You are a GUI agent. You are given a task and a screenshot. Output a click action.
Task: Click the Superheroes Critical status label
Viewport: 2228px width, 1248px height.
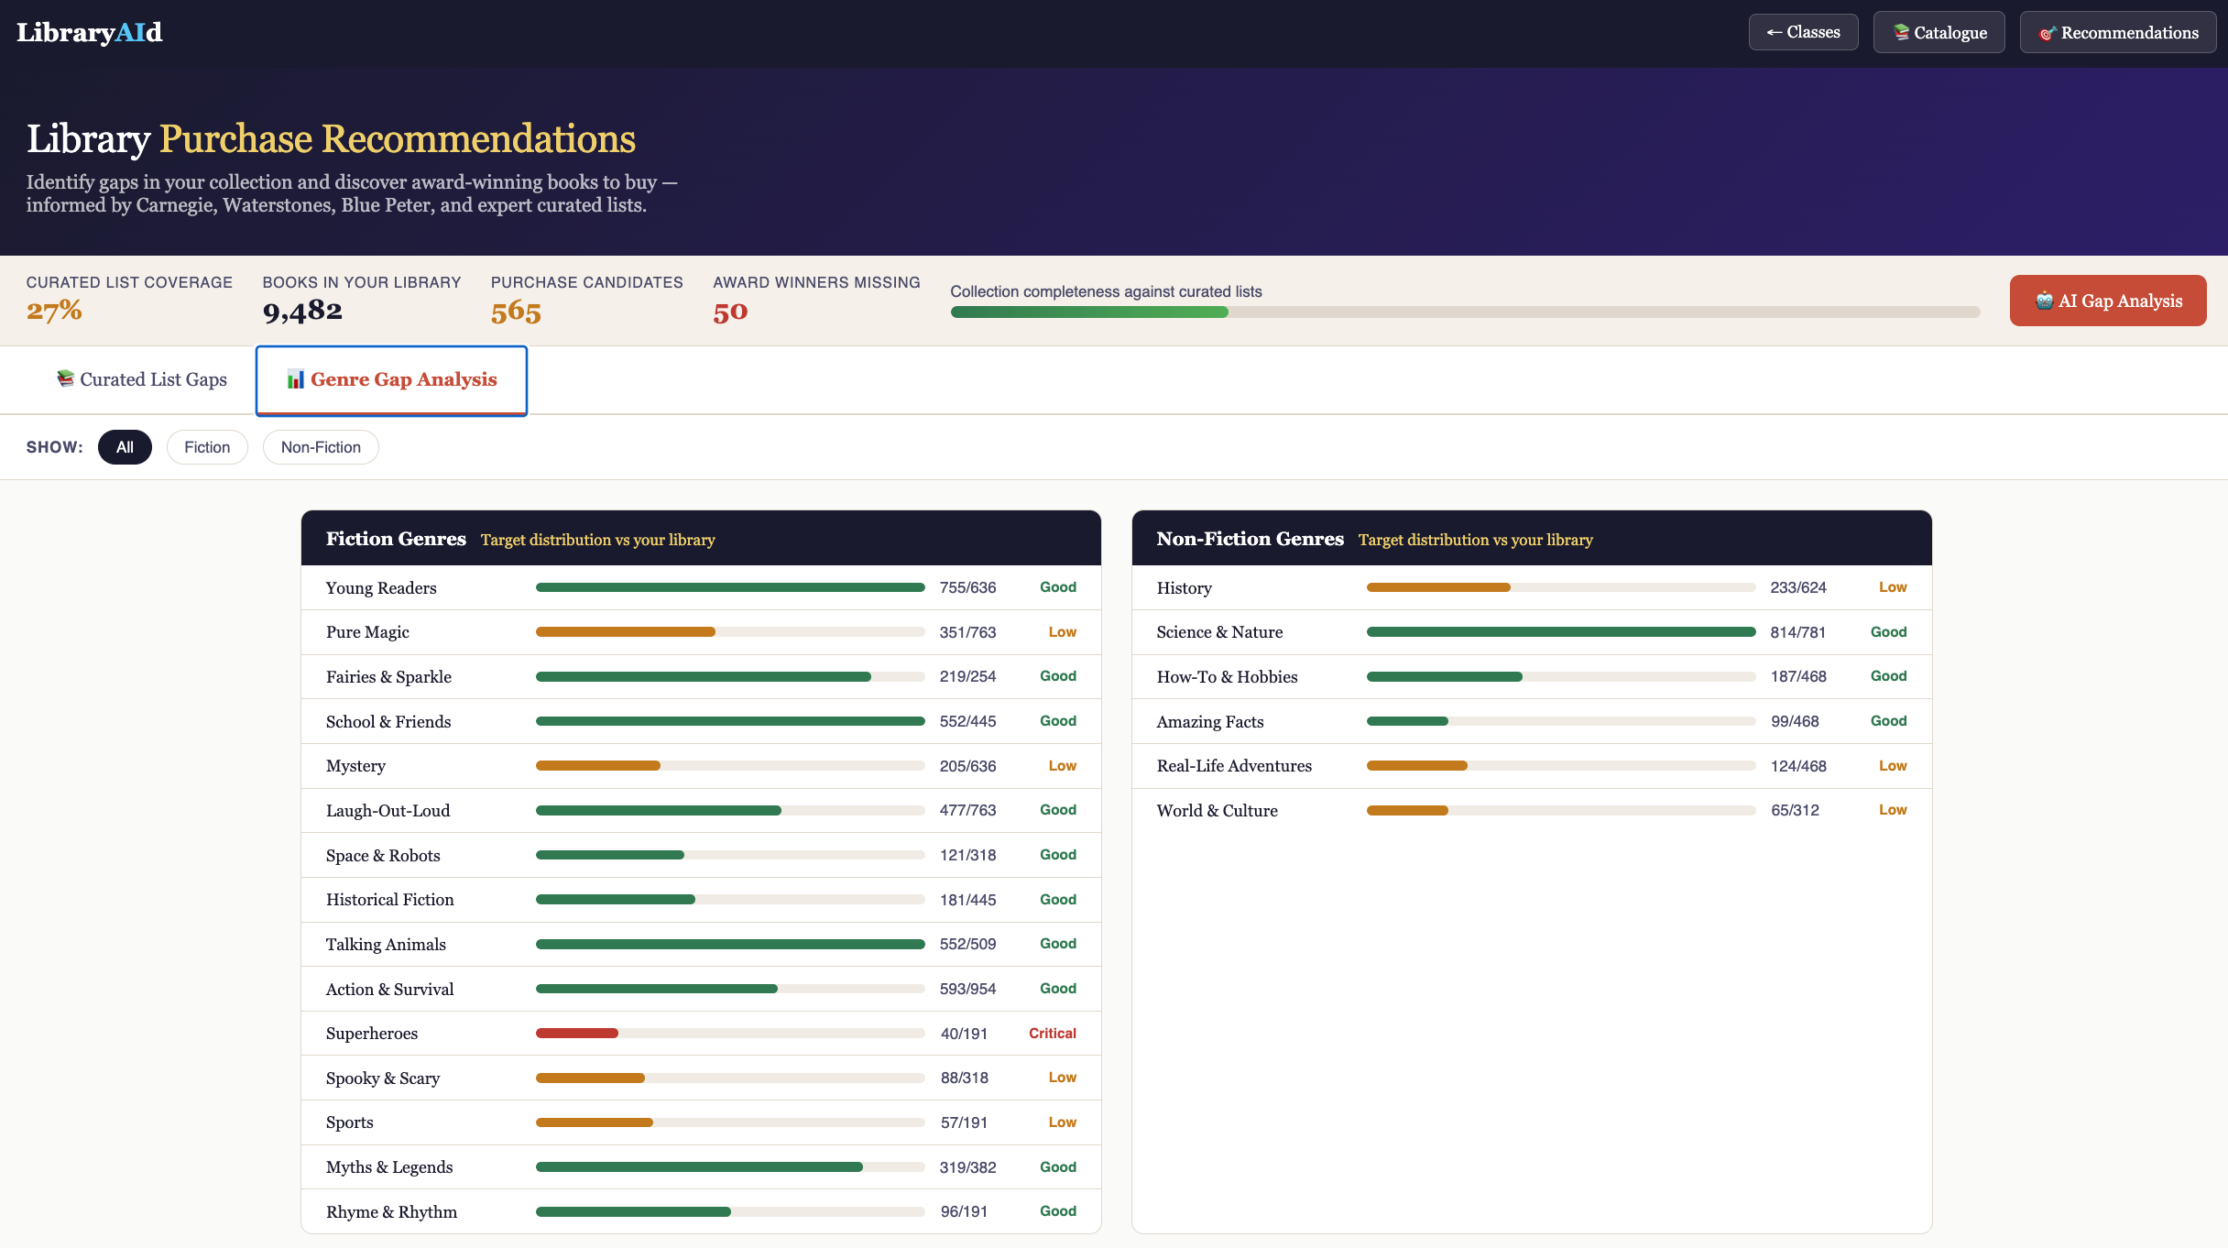pos(1052,1034)
